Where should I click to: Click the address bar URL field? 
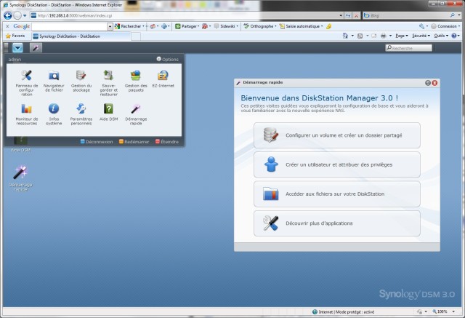[184, 15]
